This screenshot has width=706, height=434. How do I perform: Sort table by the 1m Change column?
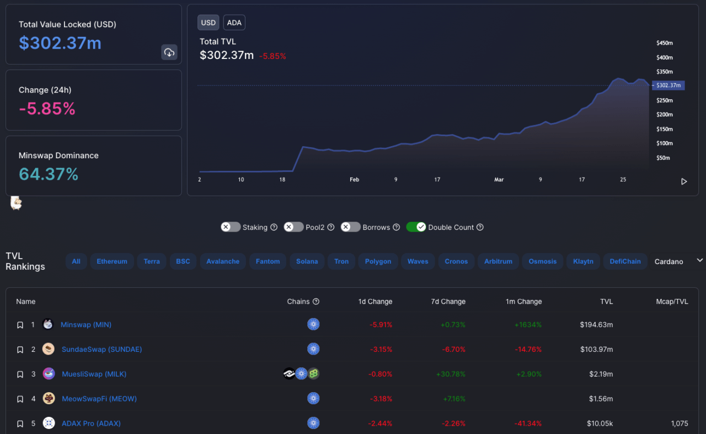523,302
